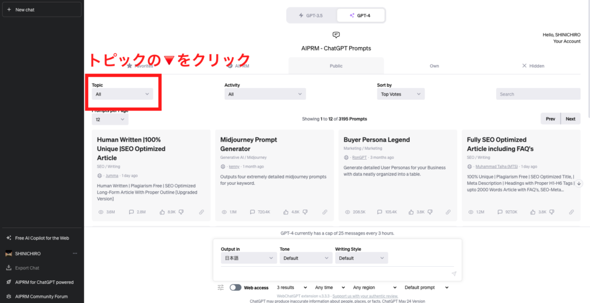
Task: Click the prompt Search field
Action: 538,94
